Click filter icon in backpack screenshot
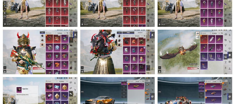235x104 pixels. click(x=144, y=36)
